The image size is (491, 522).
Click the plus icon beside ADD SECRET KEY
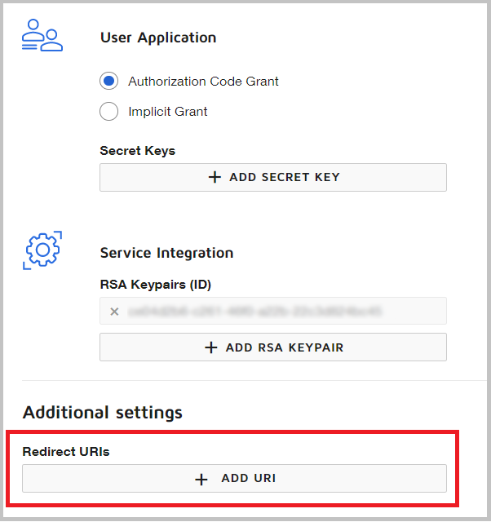tap(215, 177)
